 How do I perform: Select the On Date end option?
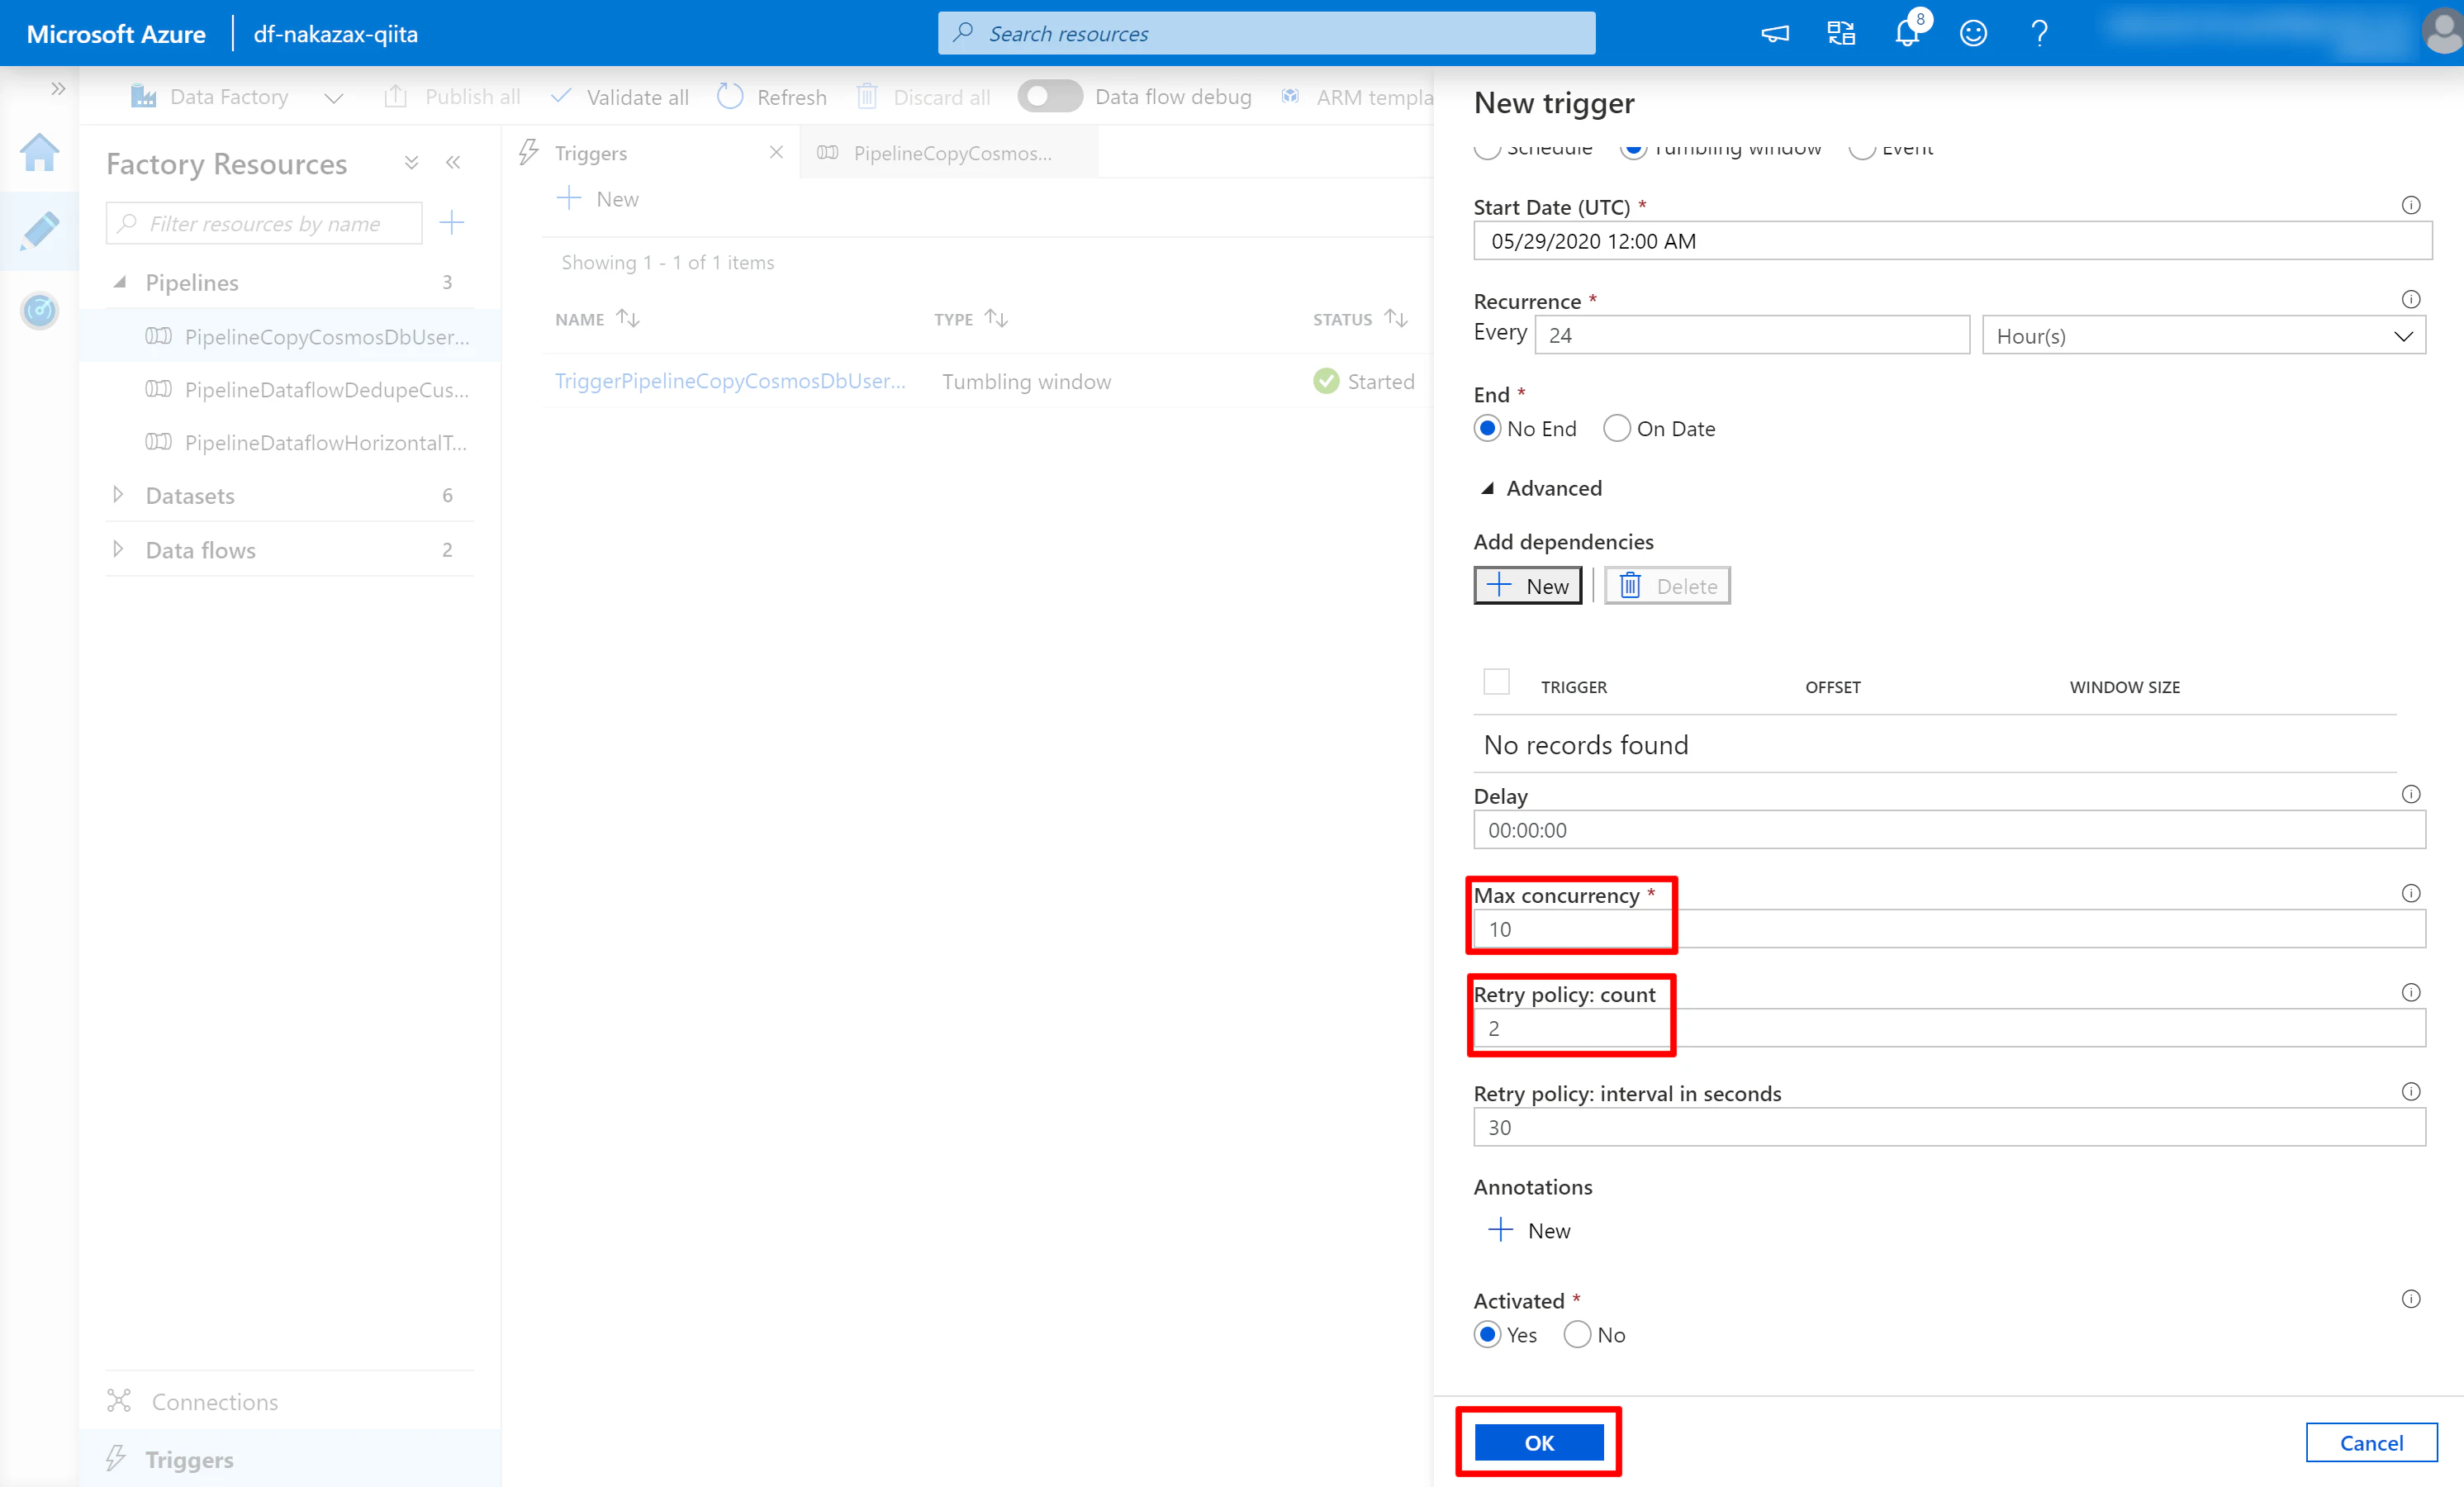(1616, 428)
